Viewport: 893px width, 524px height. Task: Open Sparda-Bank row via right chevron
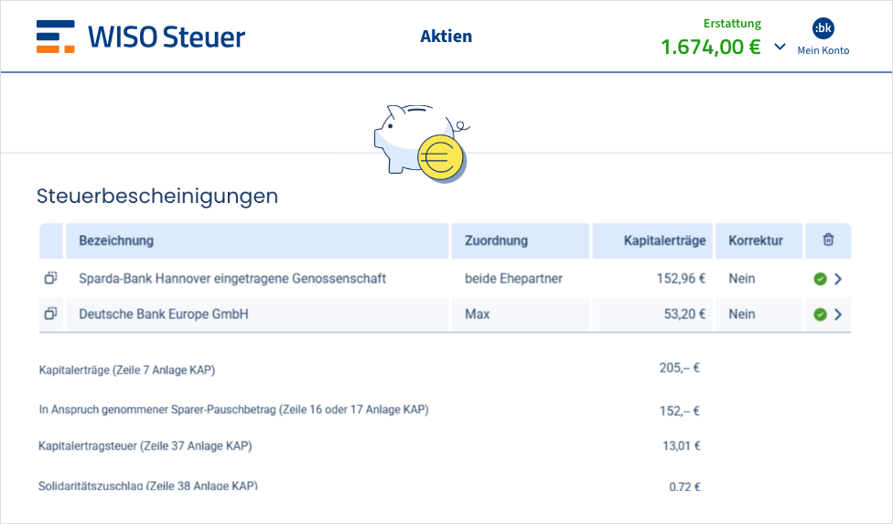click(x=838, y=279)
